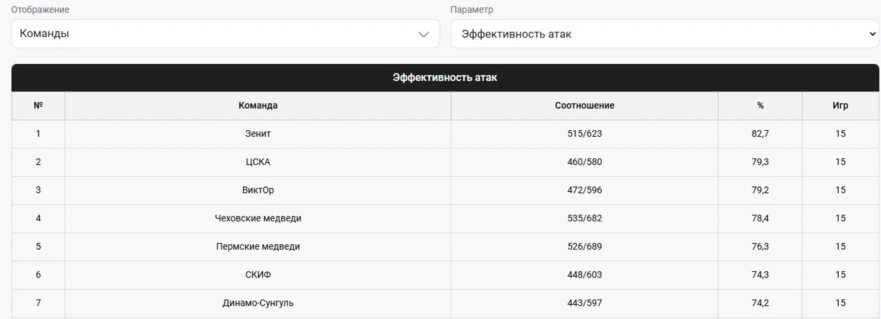Screen dimensions: 881x319
Task: Click the Команда column header
Action: tap(258, 106)
